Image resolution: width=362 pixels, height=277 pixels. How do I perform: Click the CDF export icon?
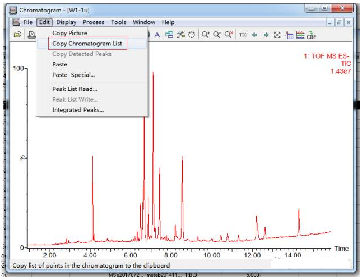pyautogui.click(x=312, y=35)
